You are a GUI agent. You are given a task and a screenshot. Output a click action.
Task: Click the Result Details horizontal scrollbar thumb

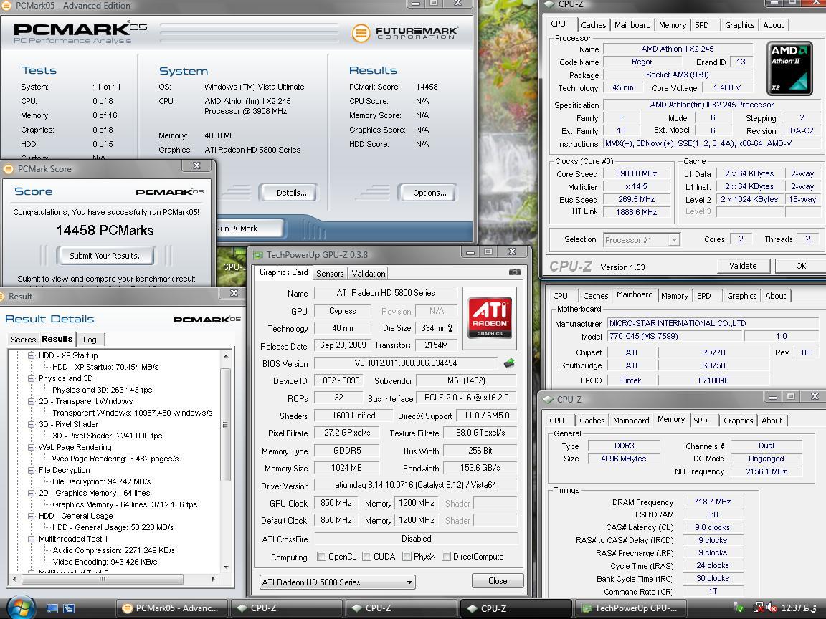(x=103, y=579)
